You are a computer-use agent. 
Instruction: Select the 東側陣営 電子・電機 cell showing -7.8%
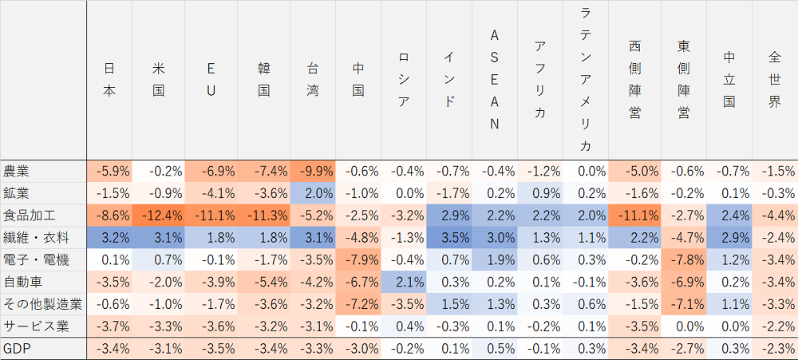click(x=683, y=259)
